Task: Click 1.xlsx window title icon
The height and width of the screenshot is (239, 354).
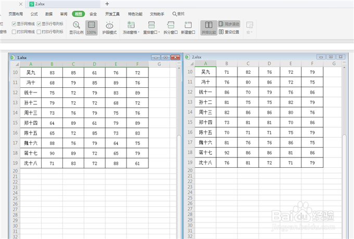Action: pos(12,58)
